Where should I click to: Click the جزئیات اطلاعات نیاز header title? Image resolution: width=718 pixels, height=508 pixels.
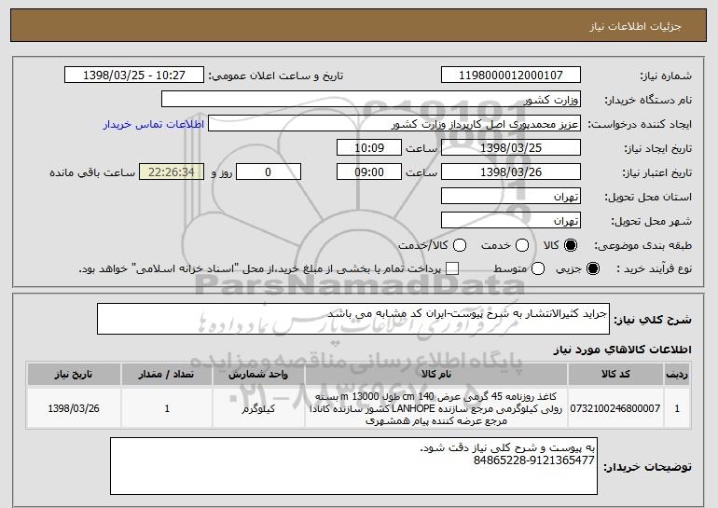(636, 26)
